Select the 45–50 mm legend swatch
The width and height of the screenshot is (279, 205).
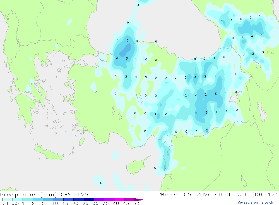pos(129,199)
